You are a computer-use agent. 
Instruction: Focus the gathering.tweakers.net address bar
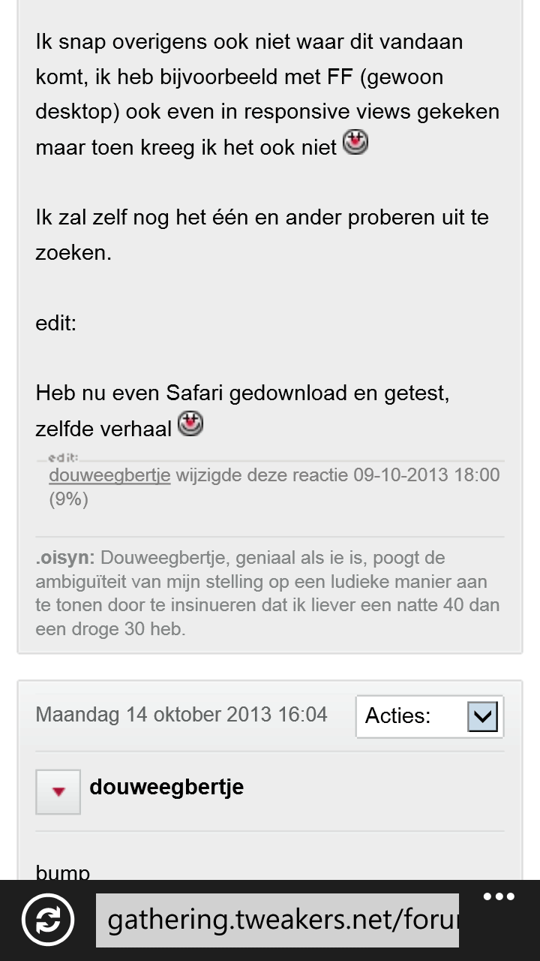[277, 920]
